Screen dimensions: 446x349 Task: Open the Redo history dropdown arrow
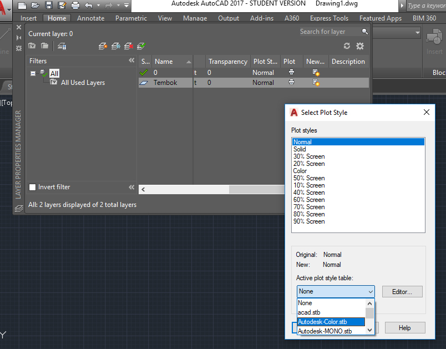(x=118, y=5)
